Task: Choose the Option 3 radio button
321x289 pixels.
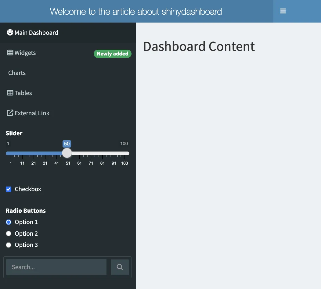Action: (x=9, y=245)
